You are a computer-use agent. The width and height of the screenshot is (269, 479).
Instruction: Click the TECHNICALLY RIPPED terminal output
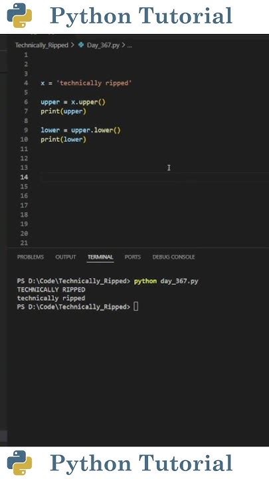[51, 289]
